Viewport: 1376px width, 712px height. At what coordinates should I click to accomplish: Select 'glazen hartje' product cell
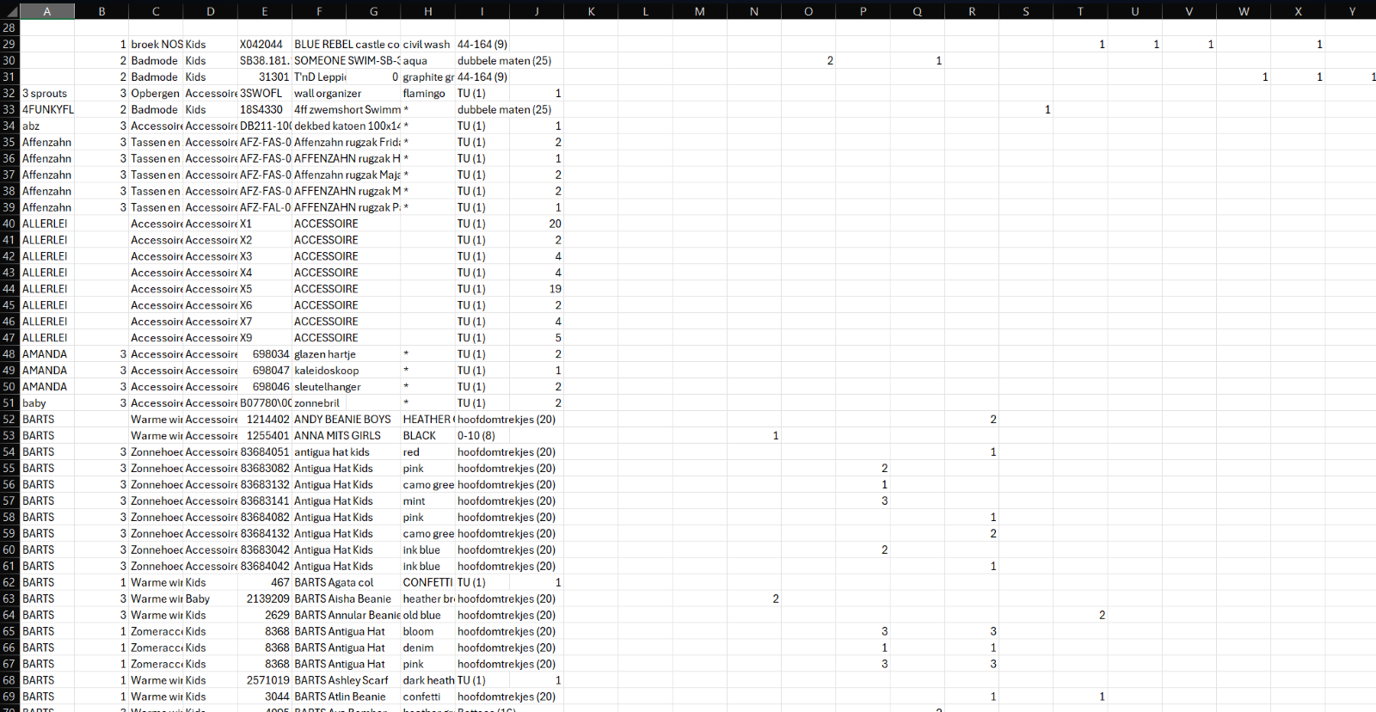pyautogui.click(x=346, y=354)
